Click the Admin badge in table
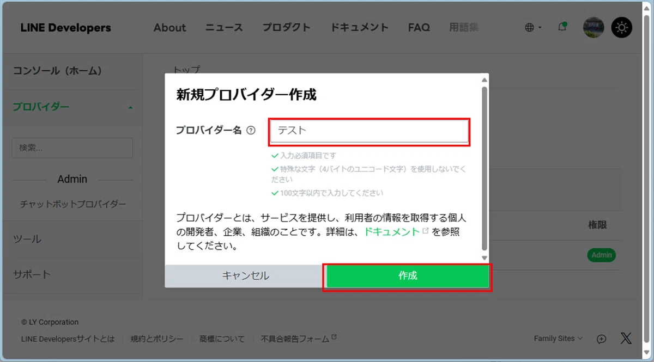This screenshot has height=362, width=654. click(x=602, y=255)
